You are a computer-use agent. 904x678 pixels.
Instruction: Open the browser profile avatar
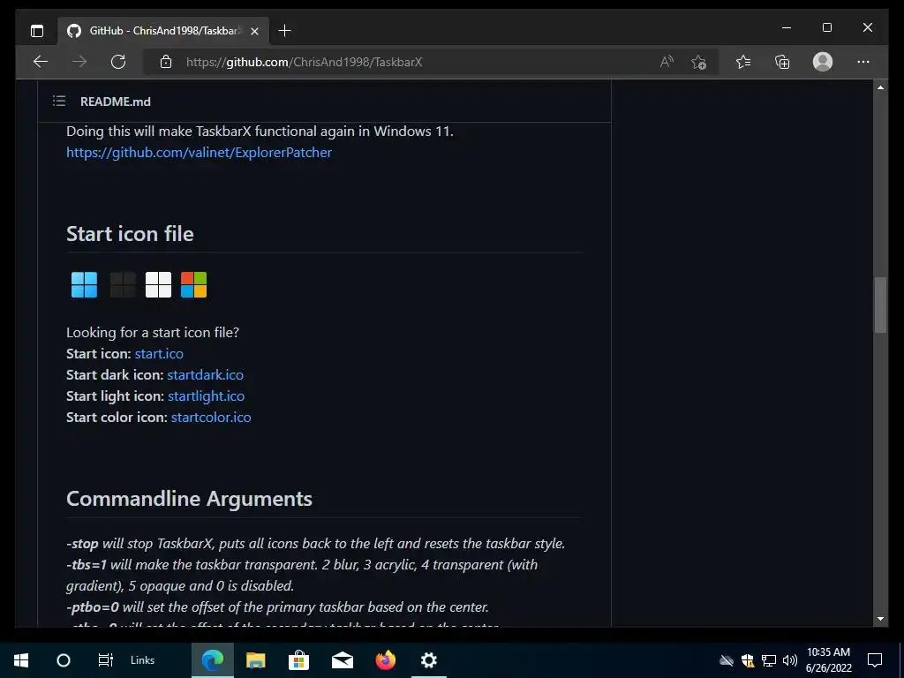pyautogui.click(x=823, y=62)
